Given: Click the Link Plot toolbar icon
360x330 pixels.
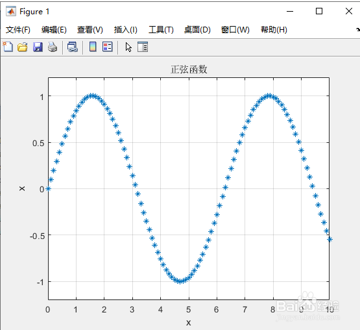Looking at the screenshot, I should click(x=73, y=47).
